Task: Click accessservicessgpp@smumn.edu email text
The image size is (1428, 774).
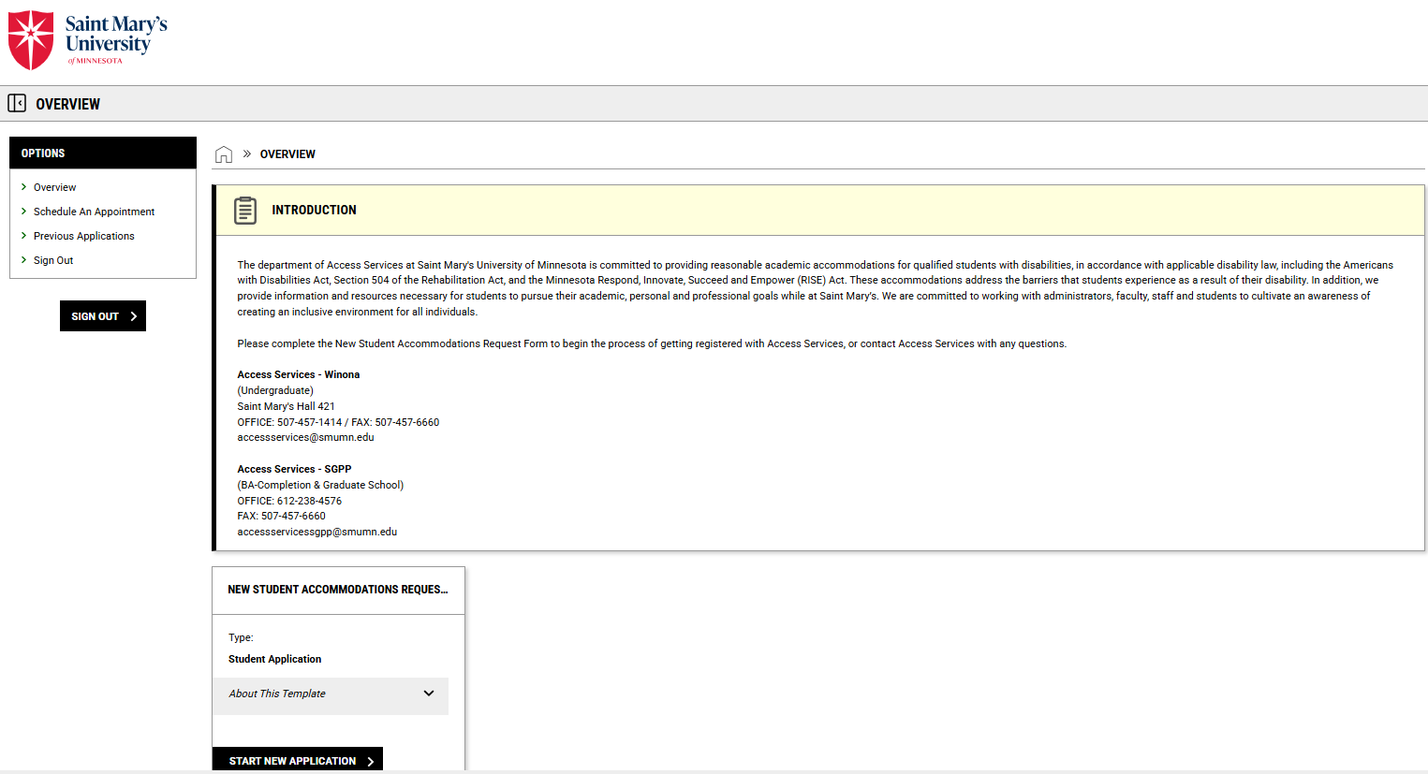Action: [317, 533]
